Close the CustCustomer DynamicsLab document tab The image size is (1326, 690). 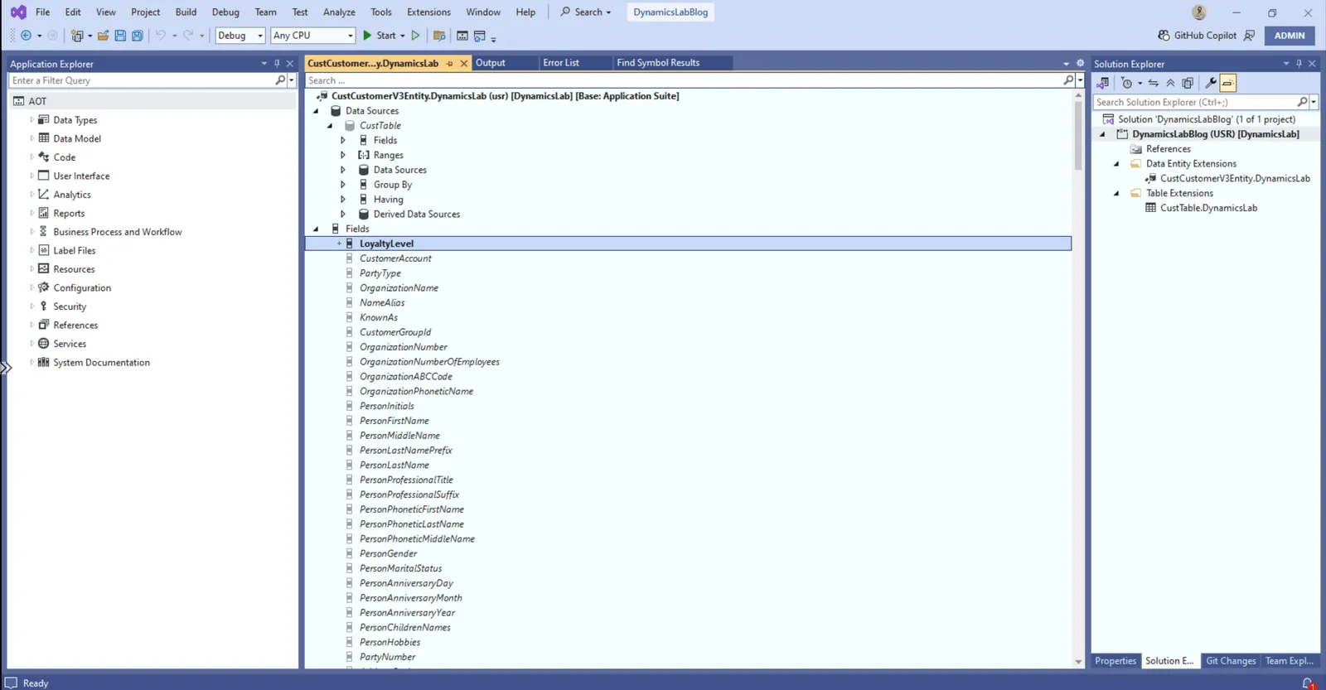[464, 63]
